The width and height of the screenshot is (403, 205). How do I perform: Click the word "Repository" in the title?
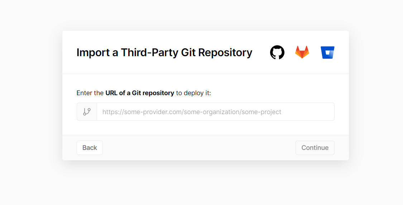(225, 52)
